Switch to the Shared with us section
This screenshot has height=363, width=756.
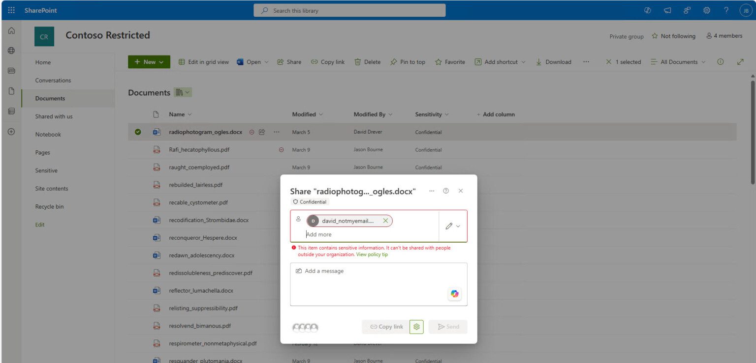[x=54, y=116]
